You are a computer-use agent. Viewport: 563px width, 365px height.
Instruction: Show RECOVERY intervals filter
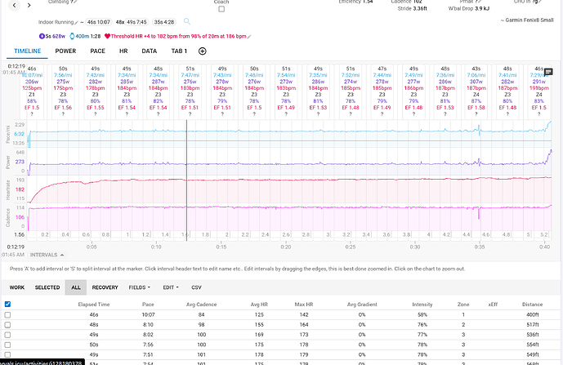coord(105,287)
